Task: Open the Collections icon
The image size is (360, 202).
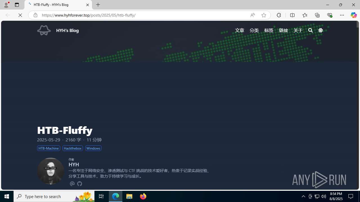Action: 317,15
